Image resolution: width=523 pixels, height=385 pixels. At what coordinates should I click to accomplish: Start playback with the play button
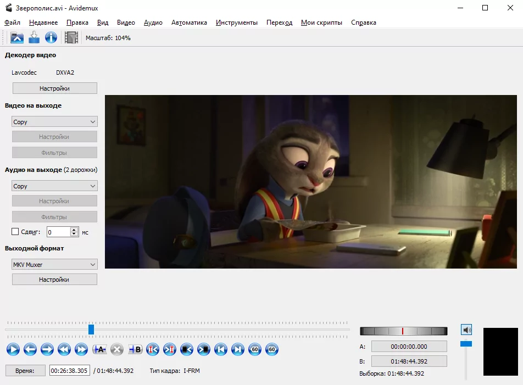point(13,349)
